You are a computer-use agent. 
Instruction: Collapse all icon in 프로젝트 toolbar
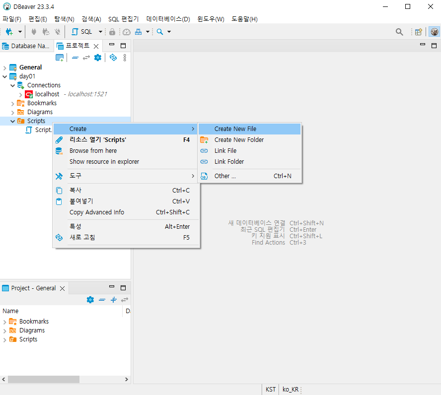(75, 58)
